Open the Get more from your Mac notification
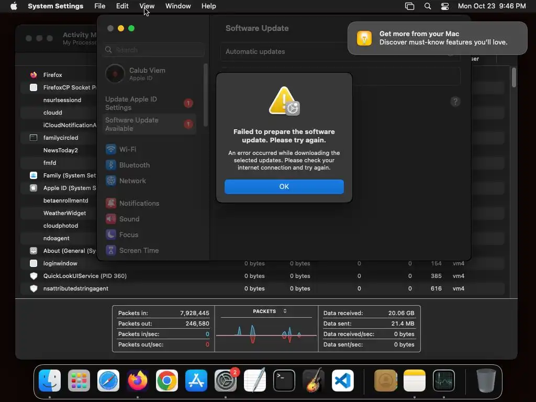536x402 pixels. (x=437, y=38)
